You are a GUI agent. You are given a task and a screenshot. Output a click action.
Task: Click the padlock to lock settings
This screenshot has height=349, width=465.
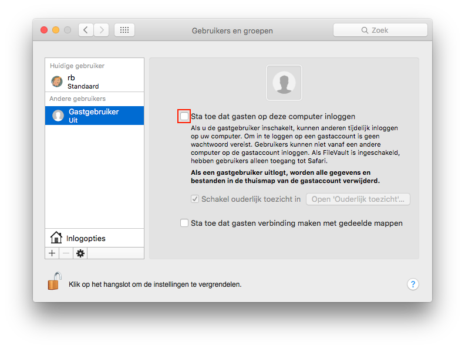coord(54,281)
